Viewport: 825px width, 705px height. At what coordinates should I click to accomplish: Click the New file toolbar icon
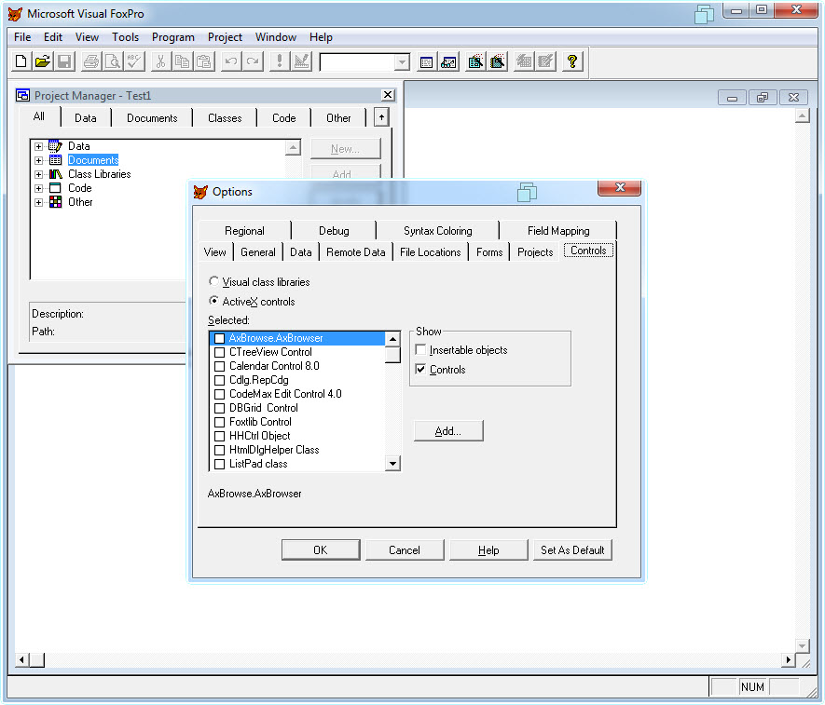click(21, 62)
